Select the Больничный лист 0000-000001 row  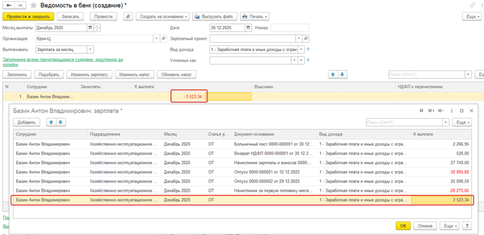[x=242, y=144]
